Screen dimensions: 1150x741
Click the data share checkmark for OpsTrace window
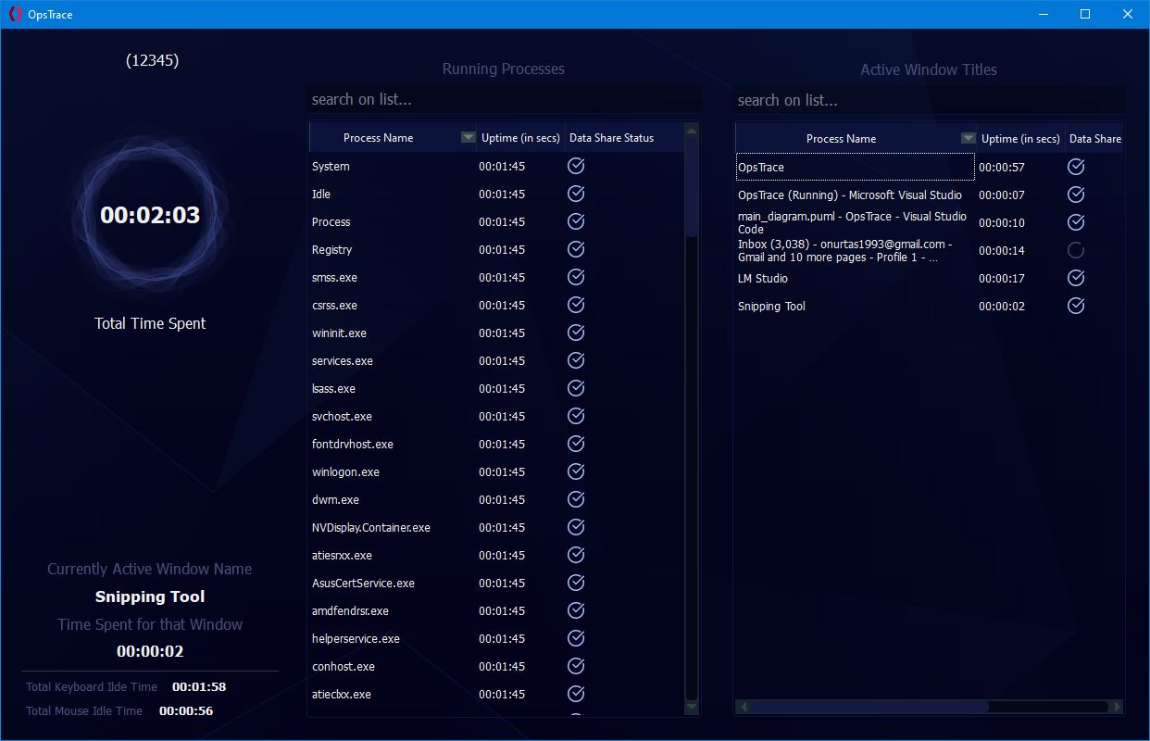(x=1076, y=167)
